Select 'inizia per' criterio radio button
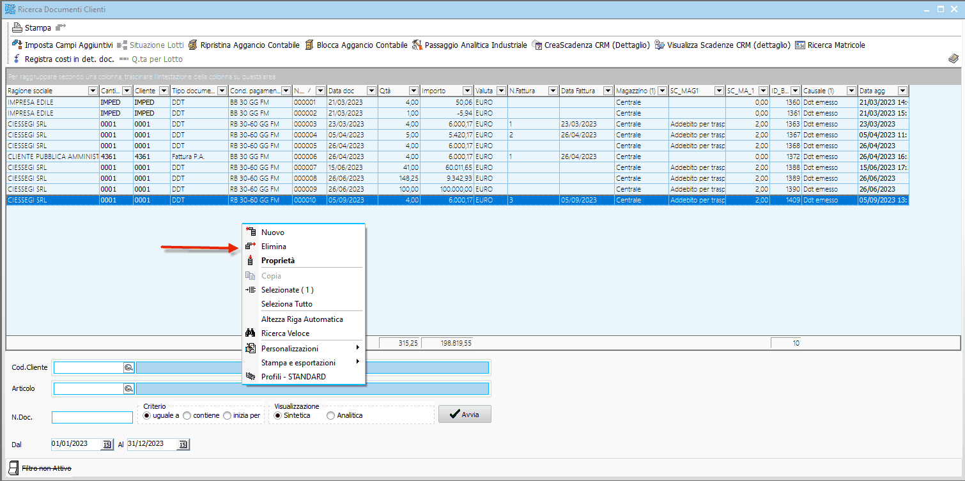The image size is (965, 481). [x=226, y=415]
